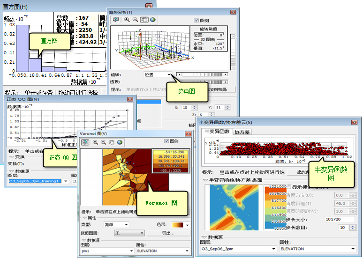This screenshot has width=363, height=258.
Task: Collapse 数据源 section in semivariogram window
Action: tap(204, 237)
